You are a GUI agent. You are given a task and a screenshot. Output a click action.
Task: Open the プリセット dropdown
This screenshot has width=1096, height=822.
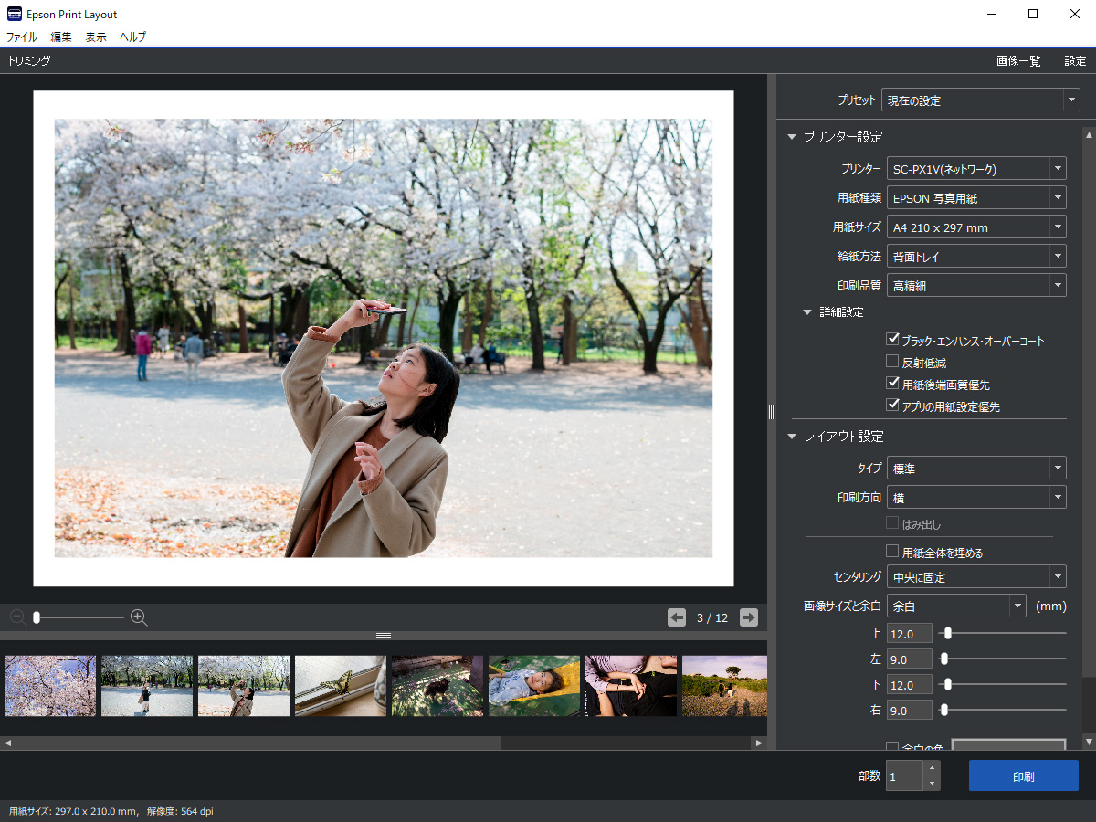tap(979, 100)
